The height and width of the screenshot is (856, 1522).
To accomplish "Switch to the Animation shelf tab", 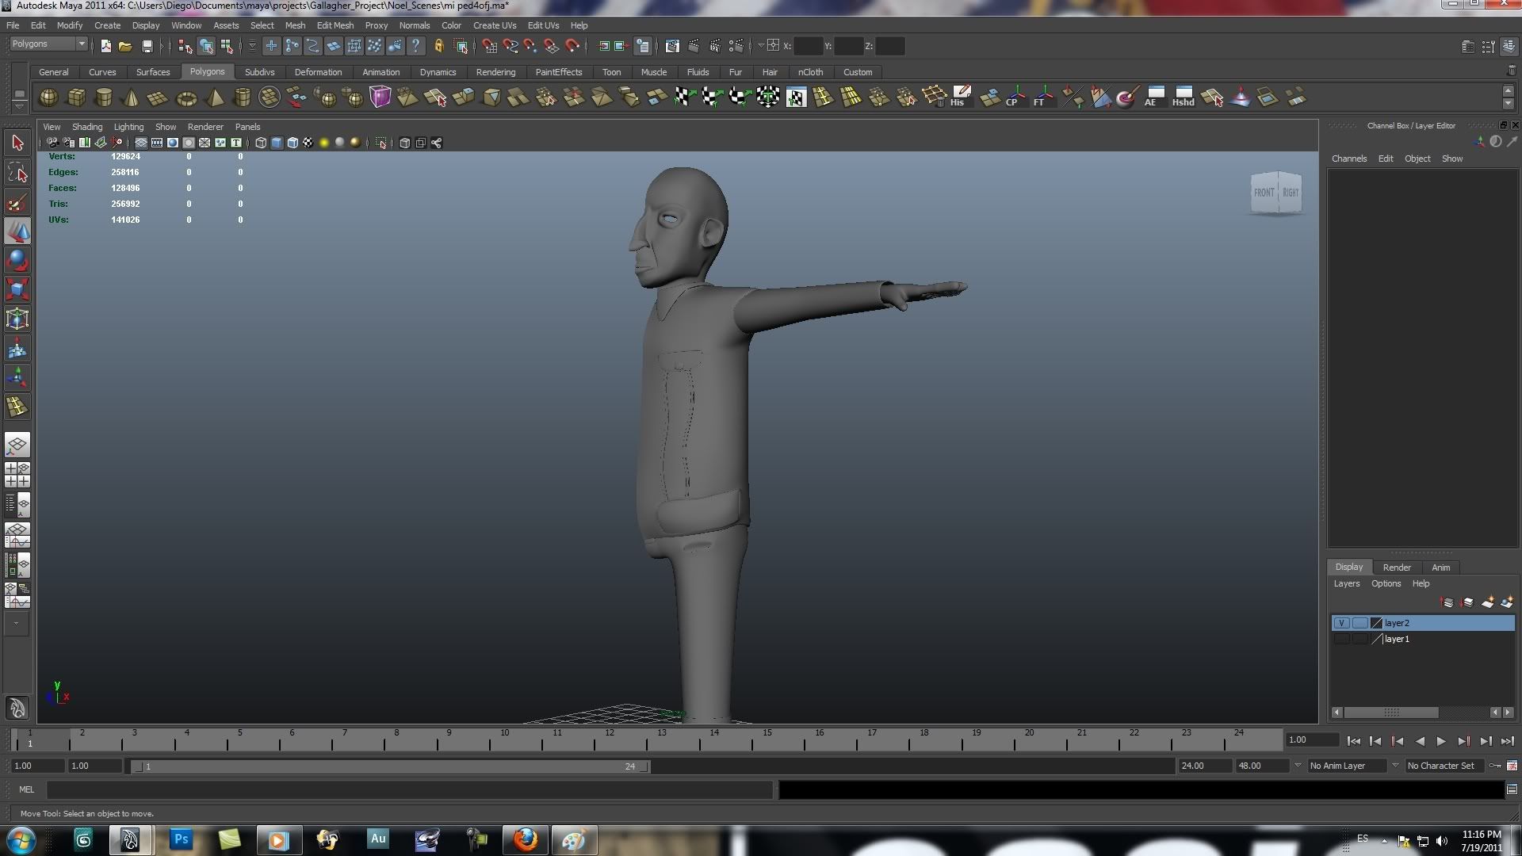I will [x=380, y=72].
